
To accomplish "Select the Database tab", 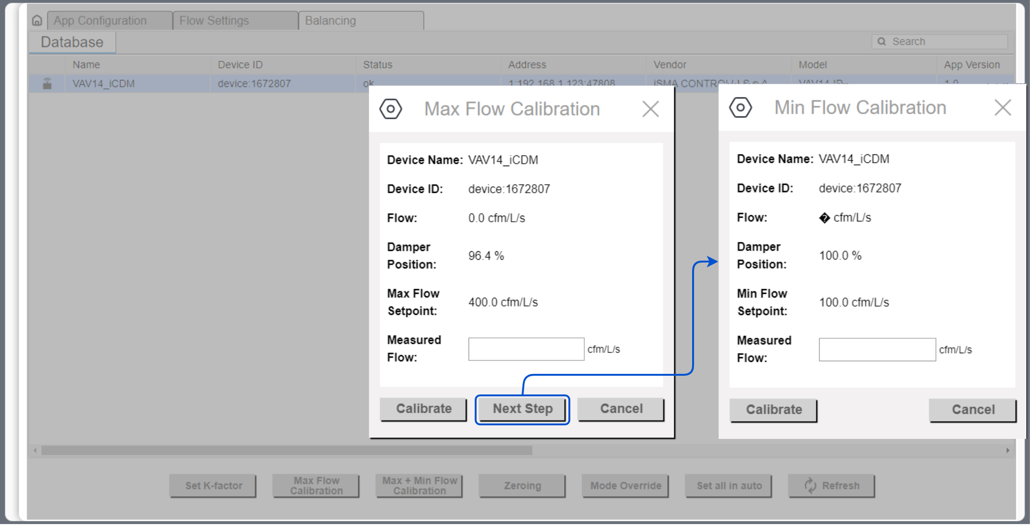I will point(72,42).
